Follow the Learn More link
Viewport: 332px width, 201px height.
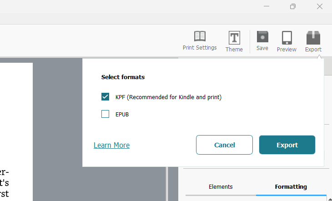click(x=111, y=145)
